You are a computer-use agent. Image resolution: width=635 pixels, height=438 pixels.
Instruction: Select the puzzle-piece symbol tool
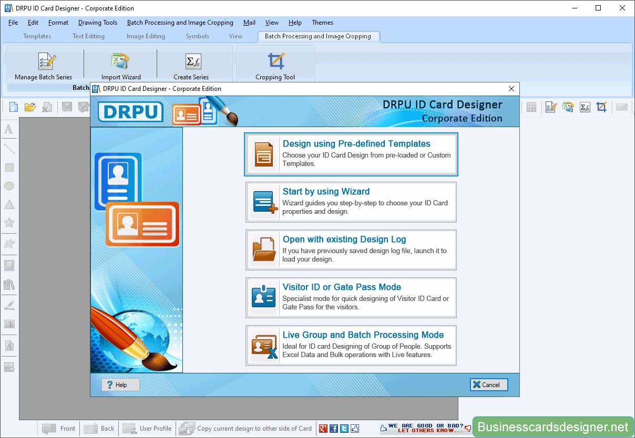[9, 244]
